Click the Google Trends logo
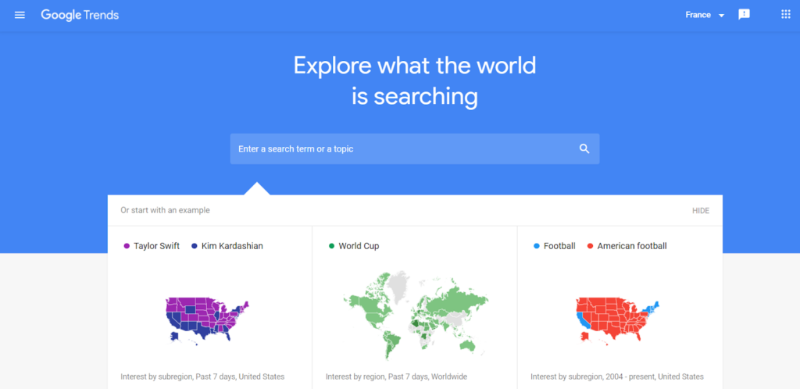Screen dimensions: 800x389 (x=80, y=15)
